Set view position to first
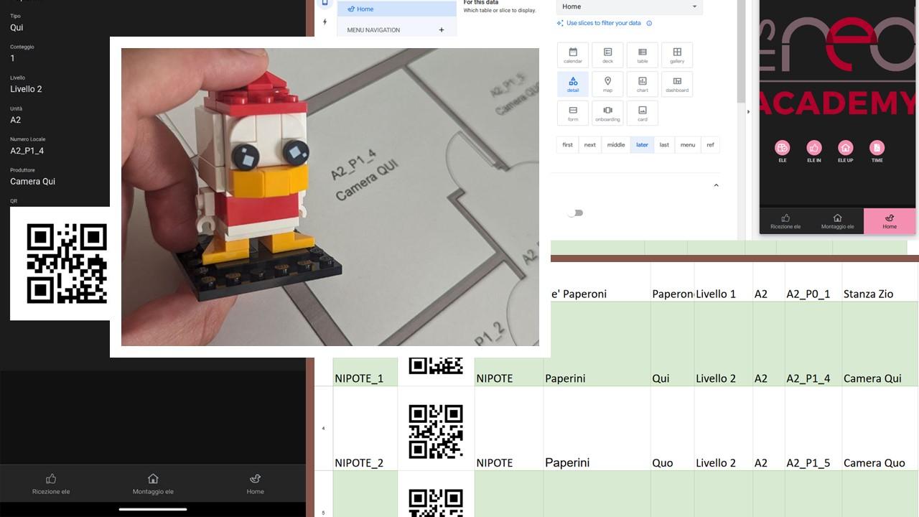 (x=567, y=145)
